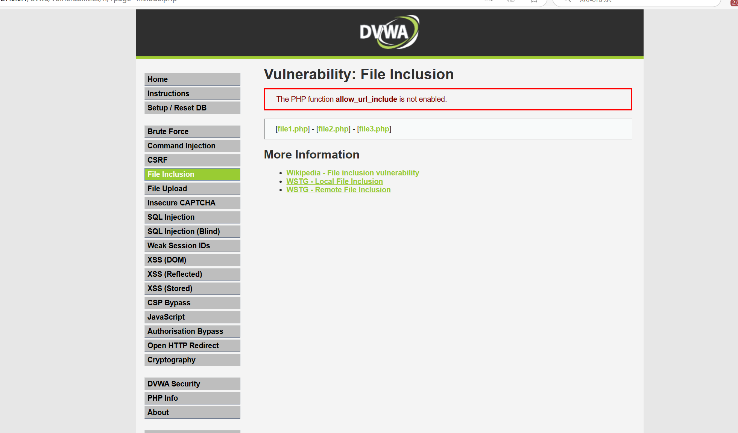Open the file1.php link
This screenshot has width=738, height=433.
point(293,129)
